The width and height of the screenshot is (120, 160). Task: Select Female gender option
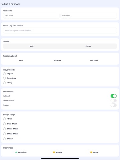click(88, 46)
